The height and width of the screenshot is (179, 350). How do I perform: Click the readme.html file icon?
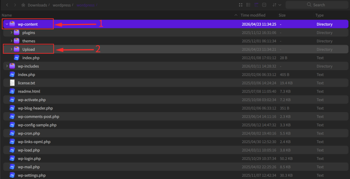coord(12,91)
